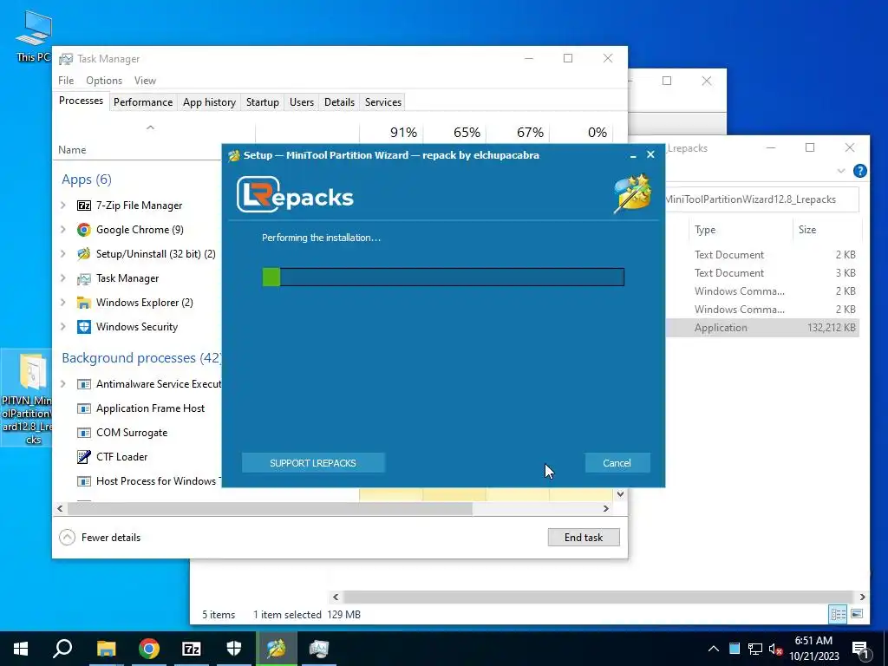888x666 pixels.
Task: Open File Explorer from the taskbar
Action: (x=106, y=649)
